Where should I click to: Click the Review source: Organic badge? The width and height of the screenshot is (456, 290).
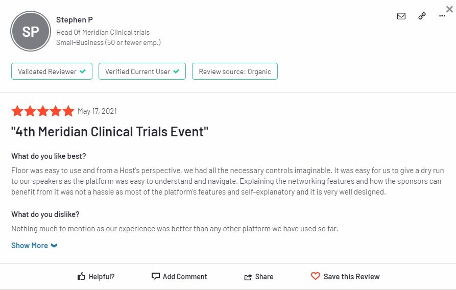point(234,71)
